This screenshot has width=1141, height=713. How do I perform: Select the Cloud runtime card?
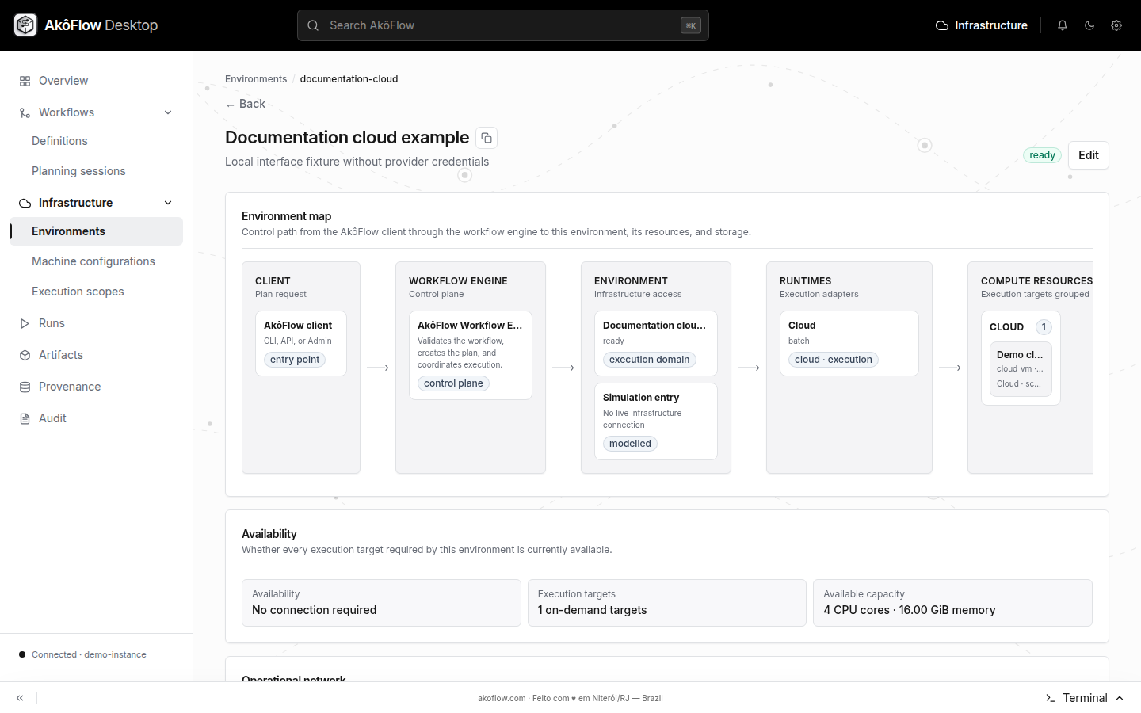(x=849, y=343)
